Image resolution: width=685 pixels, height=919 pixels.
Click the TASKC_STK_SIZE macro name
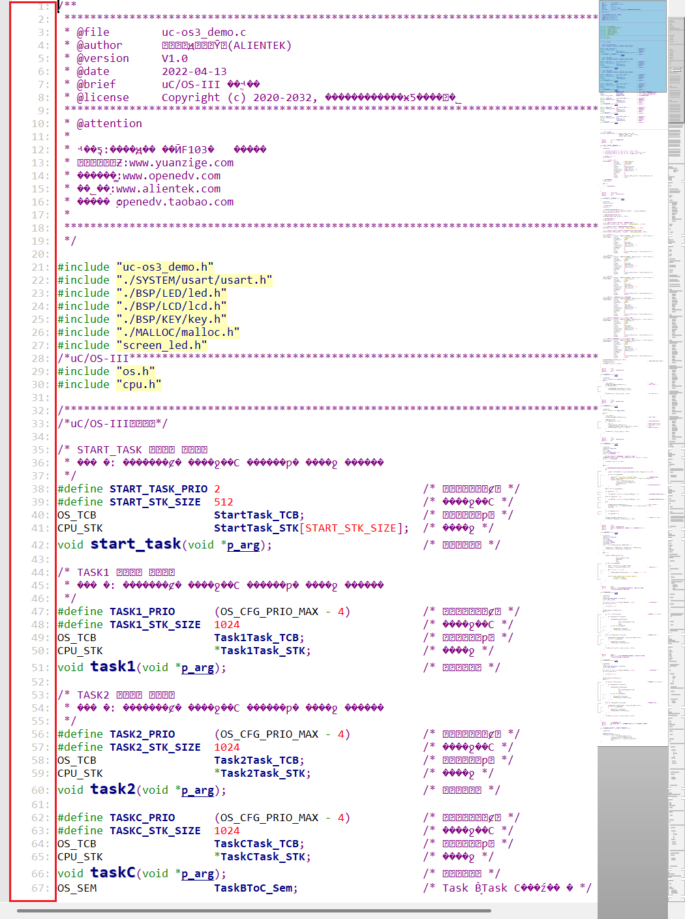pyautogui.click(x=155, y=830)
